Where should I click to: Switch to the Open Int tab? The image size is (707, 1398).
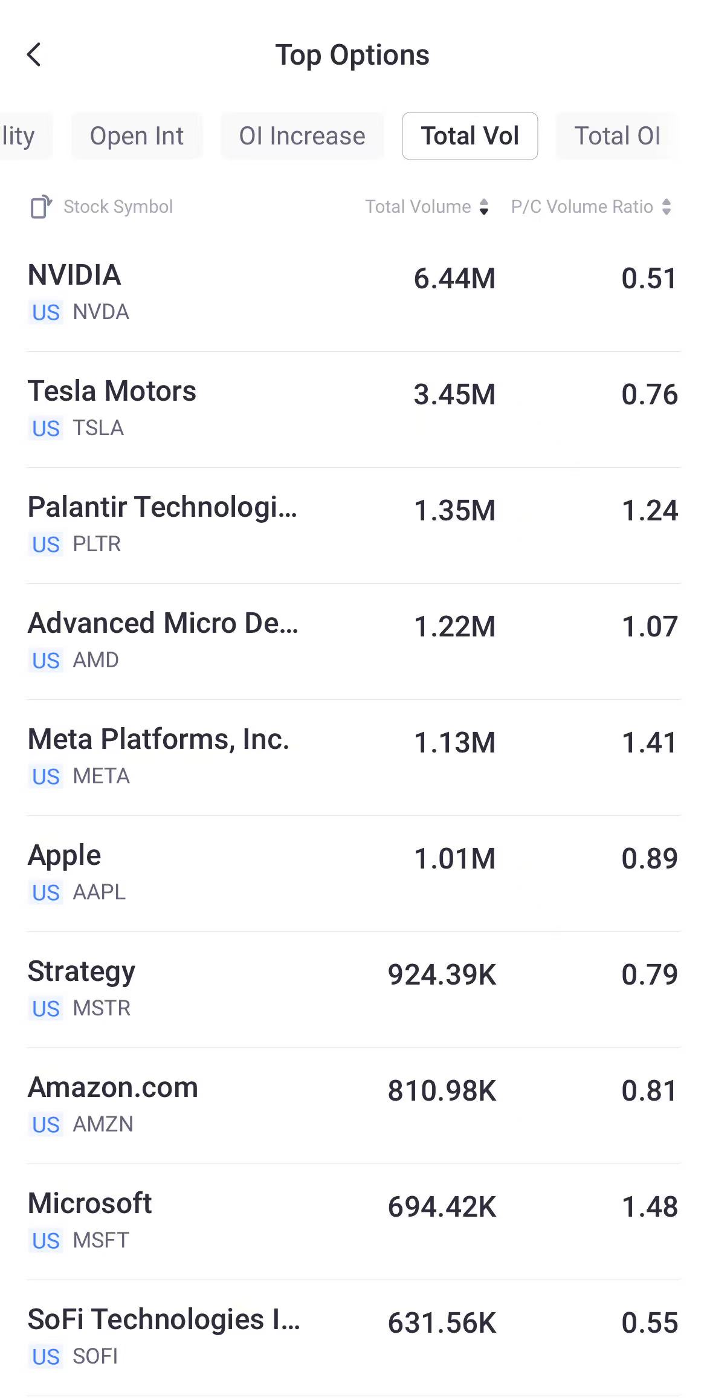pyautogui.click(x=137, y=136)
